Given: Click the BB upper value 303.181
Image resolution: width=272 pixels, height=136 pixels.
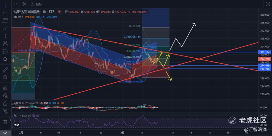Looking at the screenshot, I should coord(40,17).
